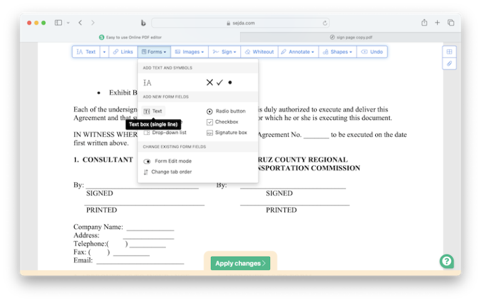Click the attachment paperclip icon

click(450, 63)
